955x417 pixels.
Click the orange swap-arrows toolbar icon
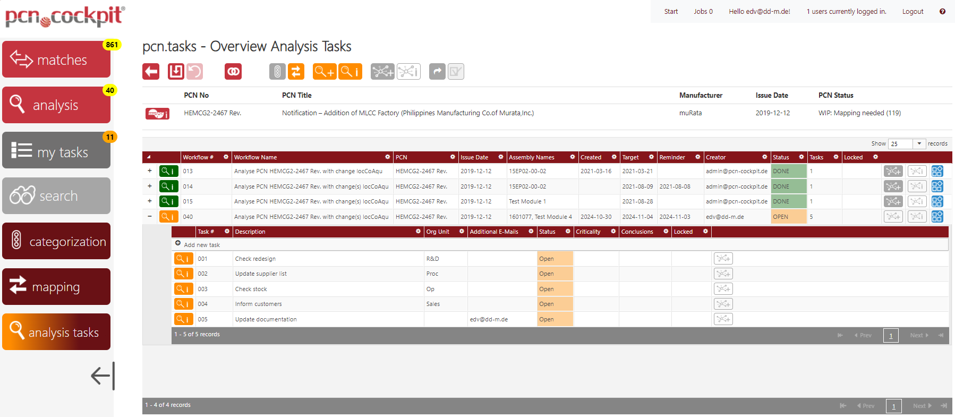tap(296, 71)
